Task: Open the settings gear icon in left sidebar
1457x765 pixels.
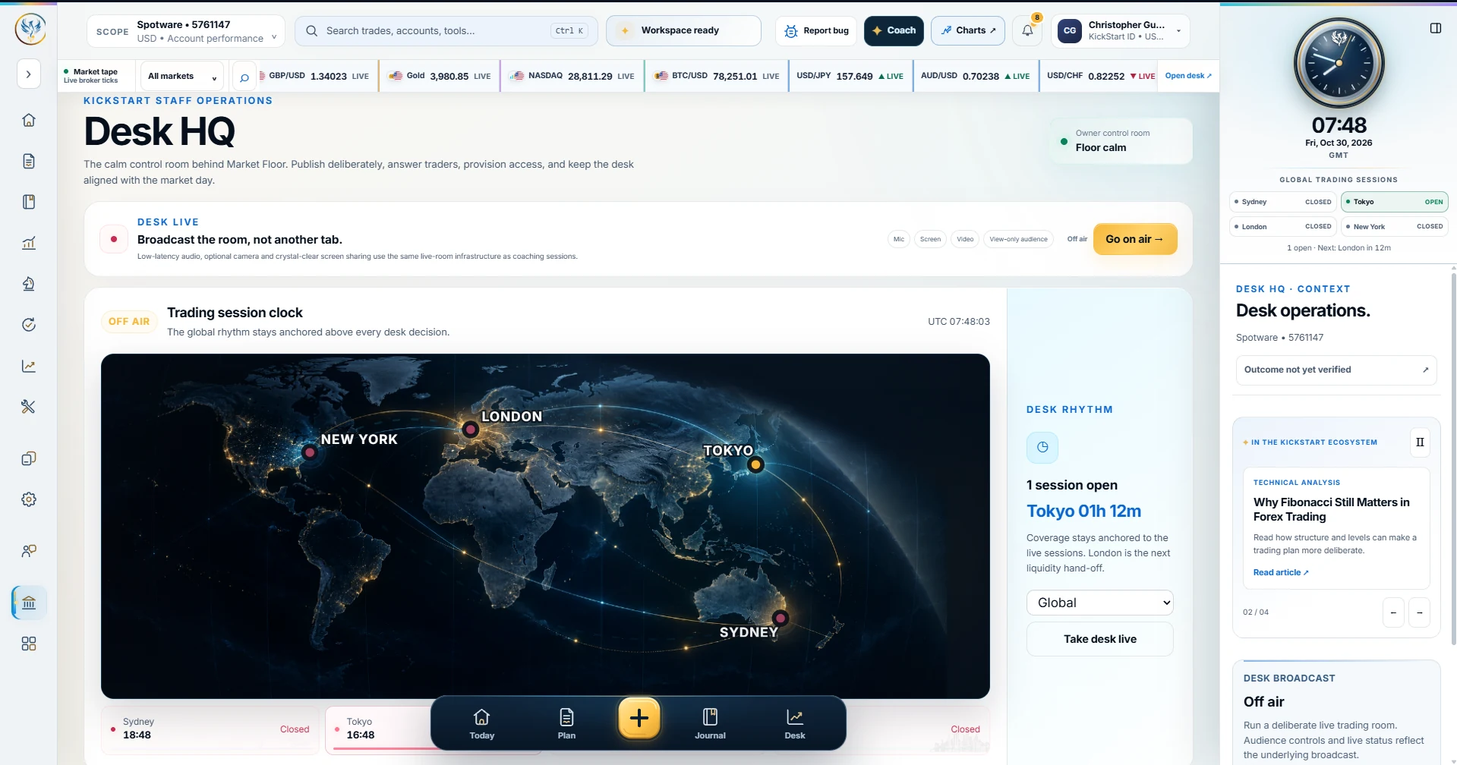Action: point(29,499)
